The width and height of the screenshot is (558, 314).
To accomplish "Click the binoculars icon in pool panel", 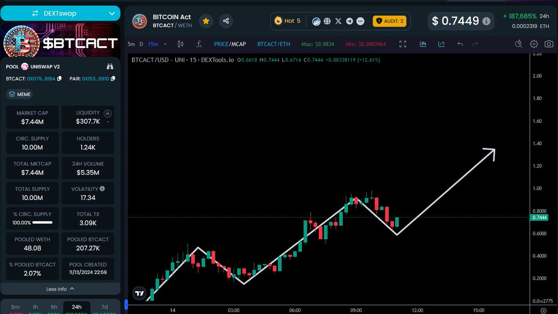I will (x=110, y=67).
